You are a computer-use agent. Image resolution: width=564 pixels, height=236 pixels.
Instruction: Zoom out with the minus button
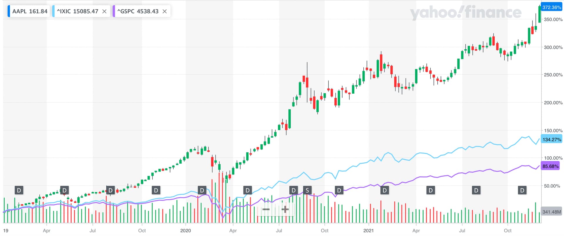point(266,209)
